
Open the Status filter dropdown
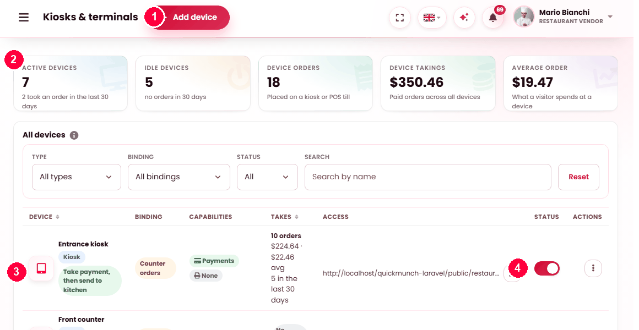point(267,177)
